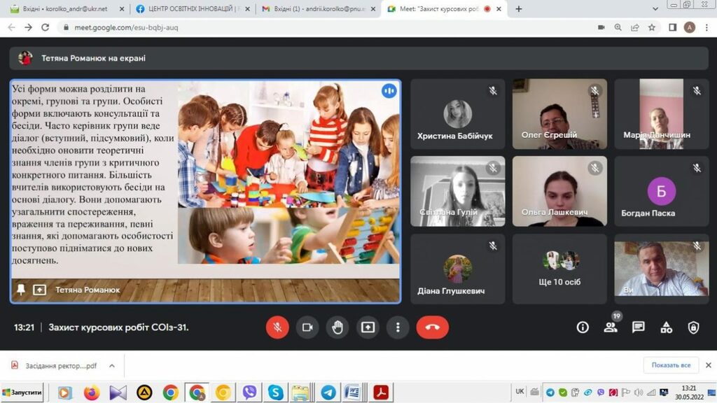Open host controls lock-shield icon
The width and height of the screenshot is (717, 403).
tap(693, 327)
